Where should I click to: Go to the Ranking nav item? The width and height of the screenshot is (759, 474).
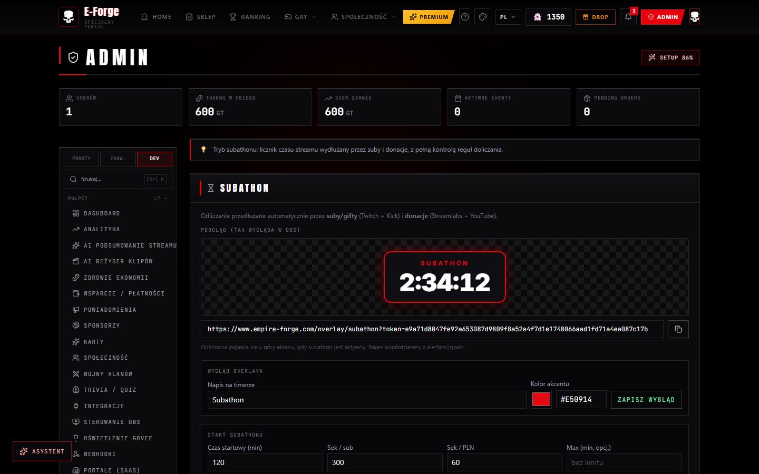tap(250, 17)
